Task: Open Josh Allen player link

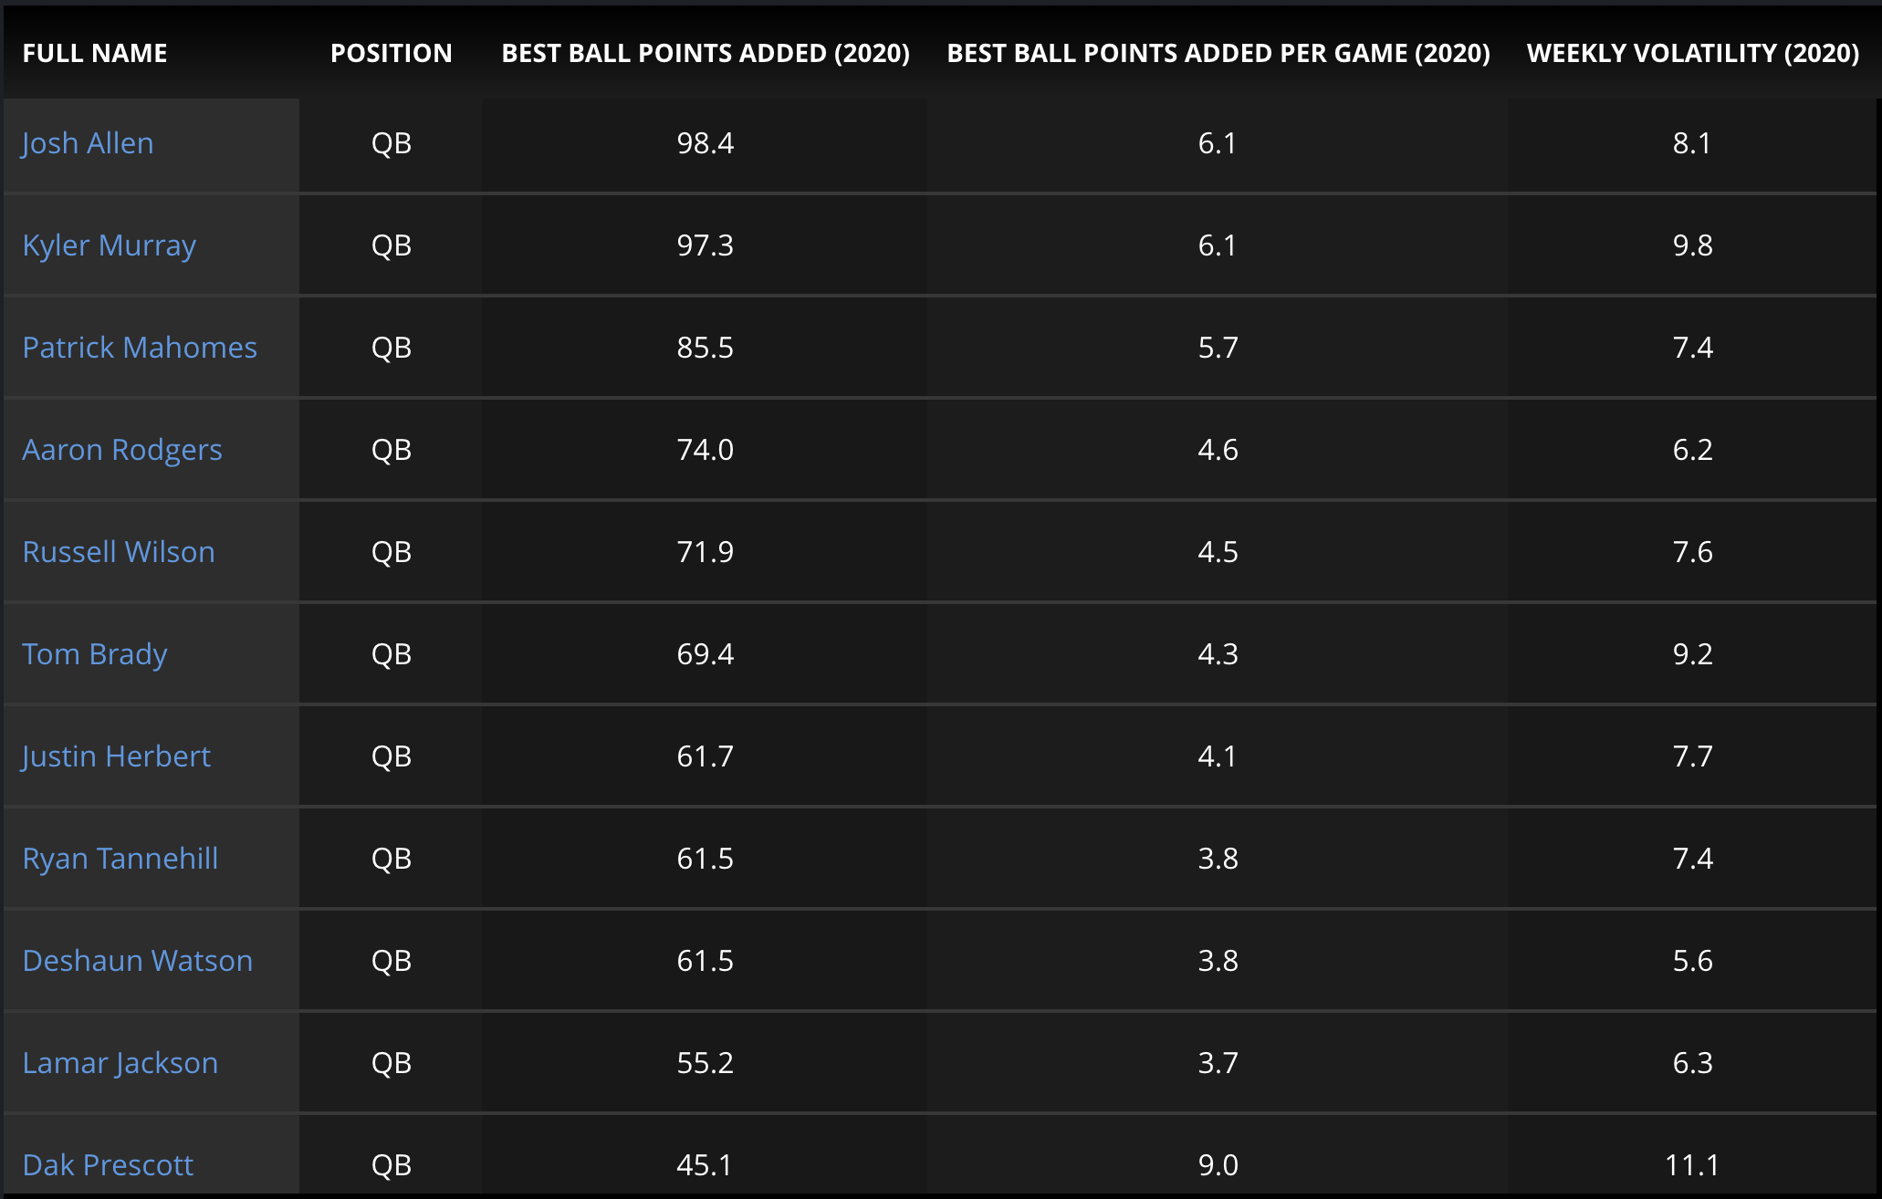Action: coord(88,143)
